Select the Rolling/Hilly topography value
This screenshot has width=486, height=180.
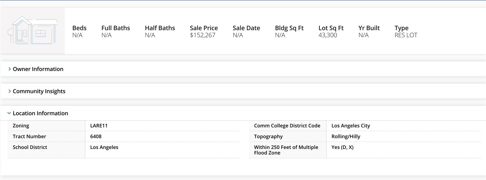click(x=346, y=136)
